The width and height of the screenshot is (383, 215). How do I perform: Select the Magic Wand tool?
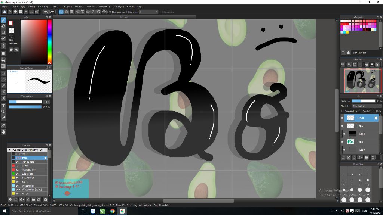(x=3, y=86)
